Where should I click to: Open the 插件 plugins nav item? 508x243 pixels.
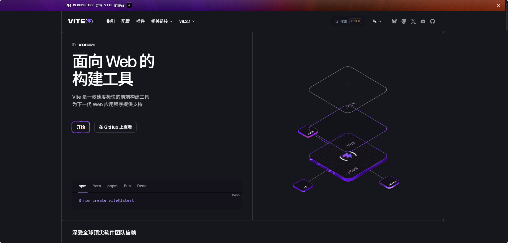tap(140, 21)
